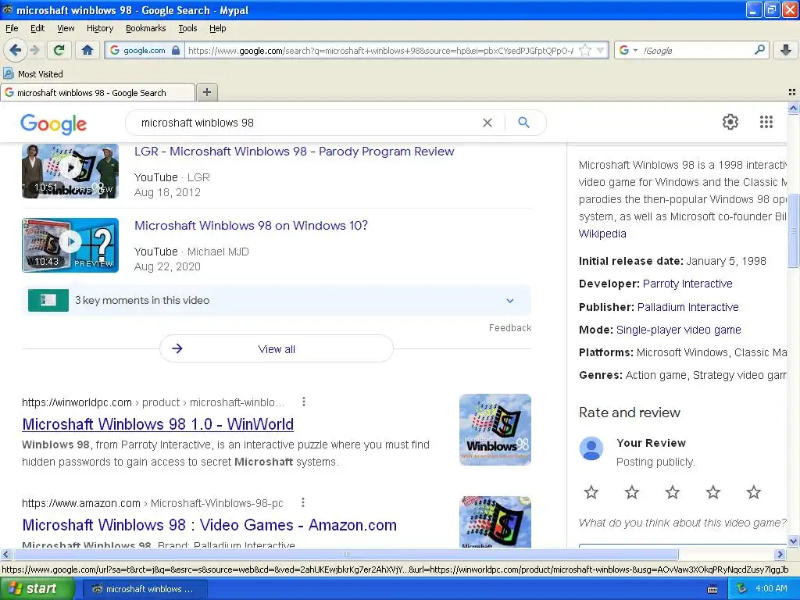The width and height of the screenshot is (800, 600).
Task: Click the Amazon result thumbnail image
Action: (495, 522)
